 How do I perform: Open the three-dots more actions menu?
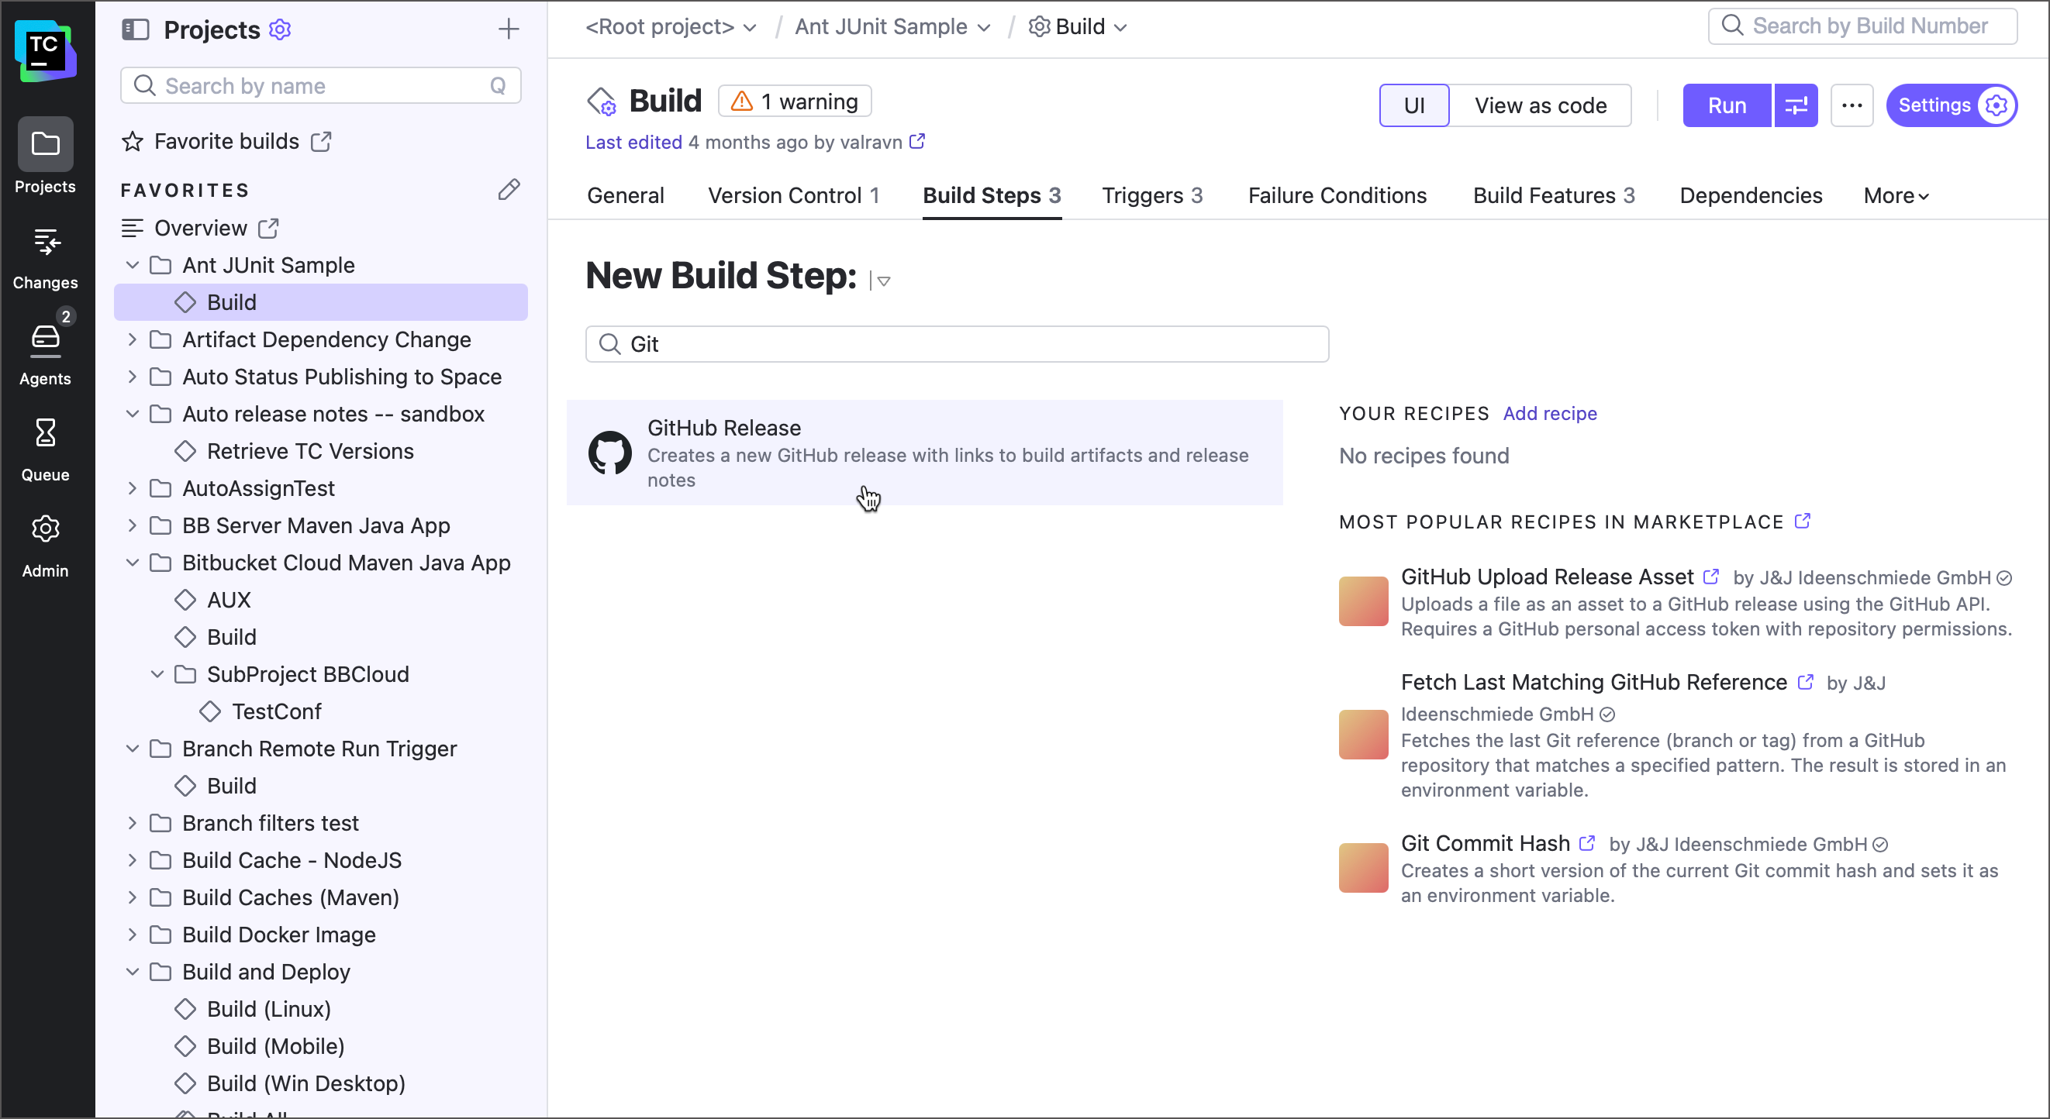tap(1852, 105)
